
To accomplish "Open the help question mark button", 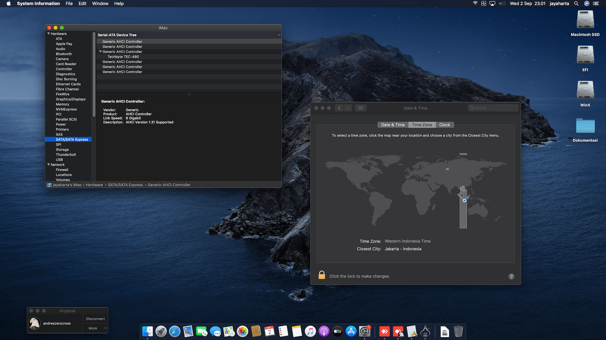I will [511, 276].
